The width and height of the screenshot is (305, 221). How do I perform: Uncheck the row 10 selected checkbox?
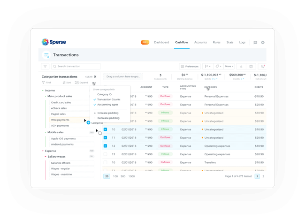click(106, 130)
